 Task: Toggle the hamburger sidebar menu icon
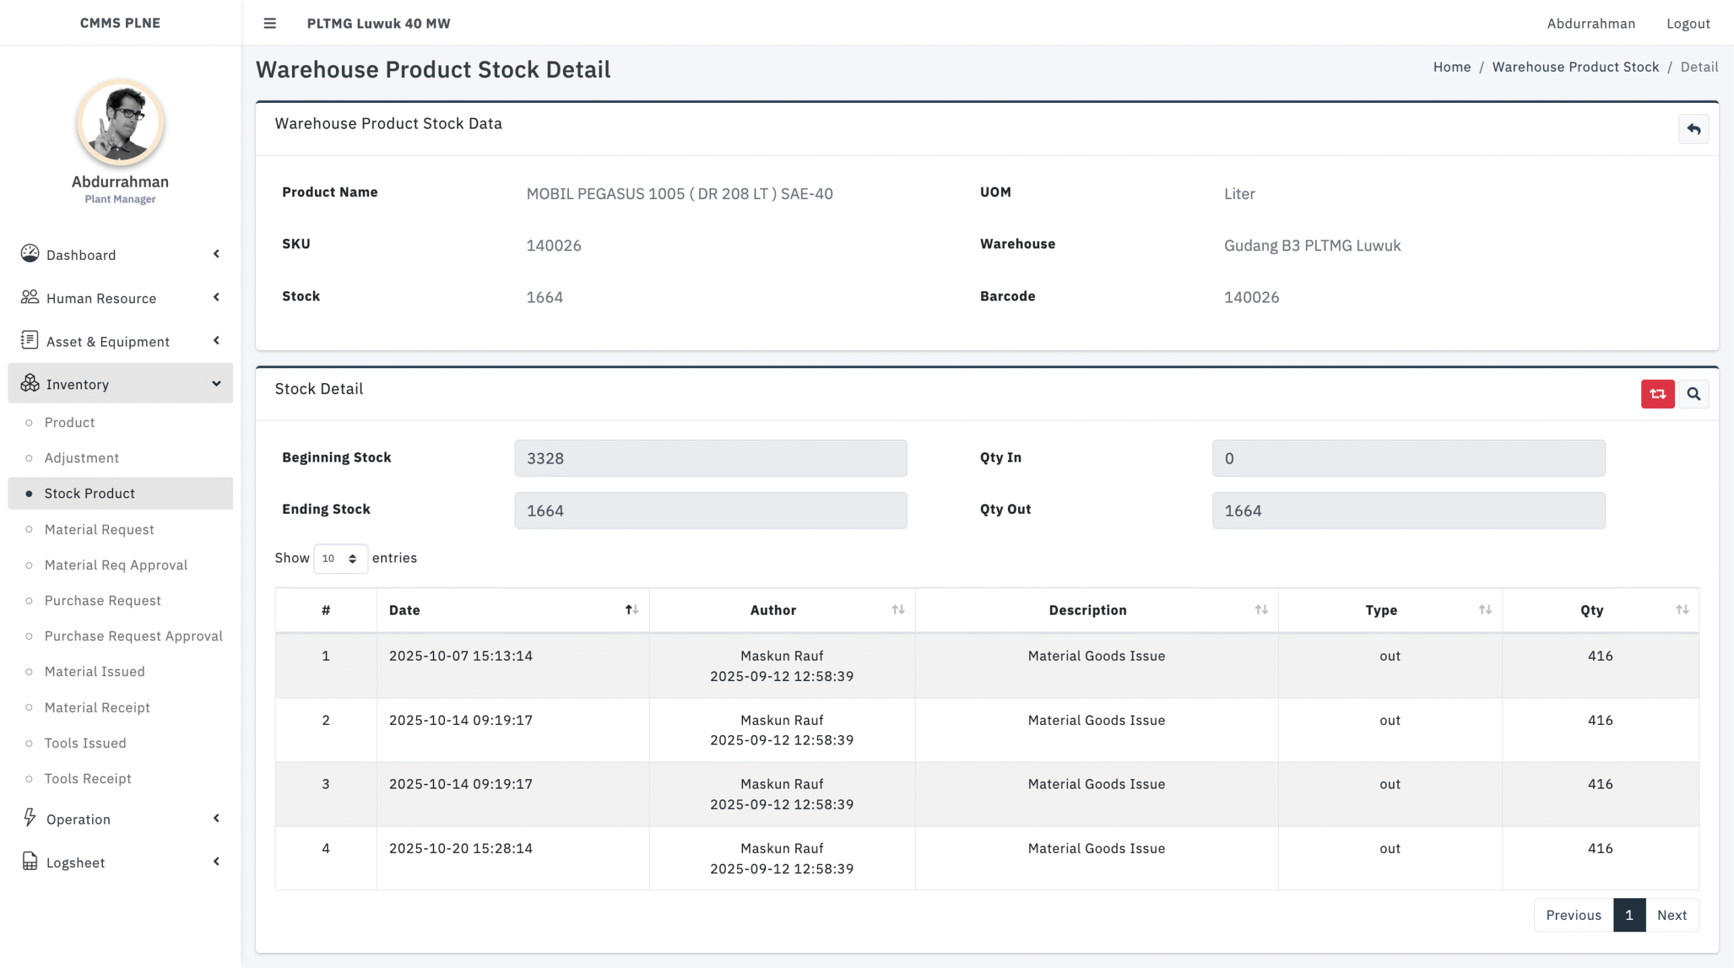point(270,23)
